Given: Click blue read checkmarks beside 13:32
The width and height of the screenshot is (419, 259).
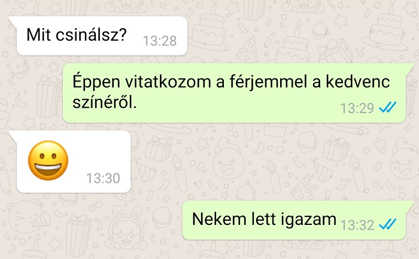Looking at the screenshot, I should coord(388,224).
